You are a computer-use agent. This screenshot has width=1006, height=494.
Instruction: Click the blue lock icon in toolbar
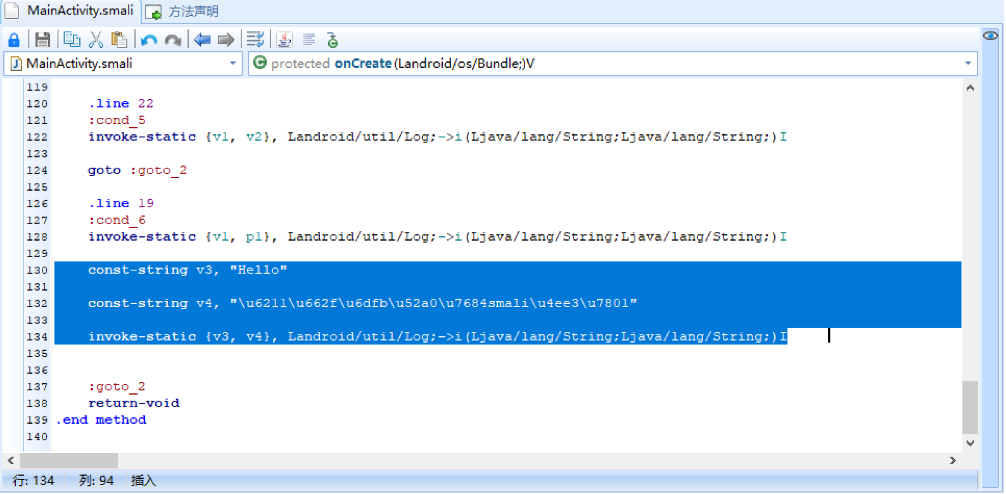[14, 40]
